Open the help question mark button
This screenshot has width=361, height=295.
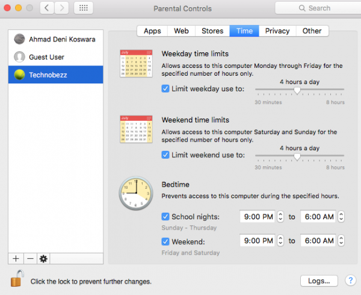coord(350,281)
